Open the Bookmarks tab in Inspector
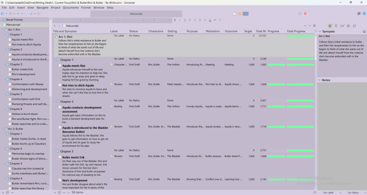The height and width of the screenshot is (195, 367). coord(336,26)
